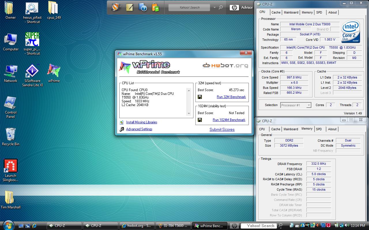Click Switch Between Windows quick launch icon
Viewport: 369px width, 230px height.
pos(28,226)
